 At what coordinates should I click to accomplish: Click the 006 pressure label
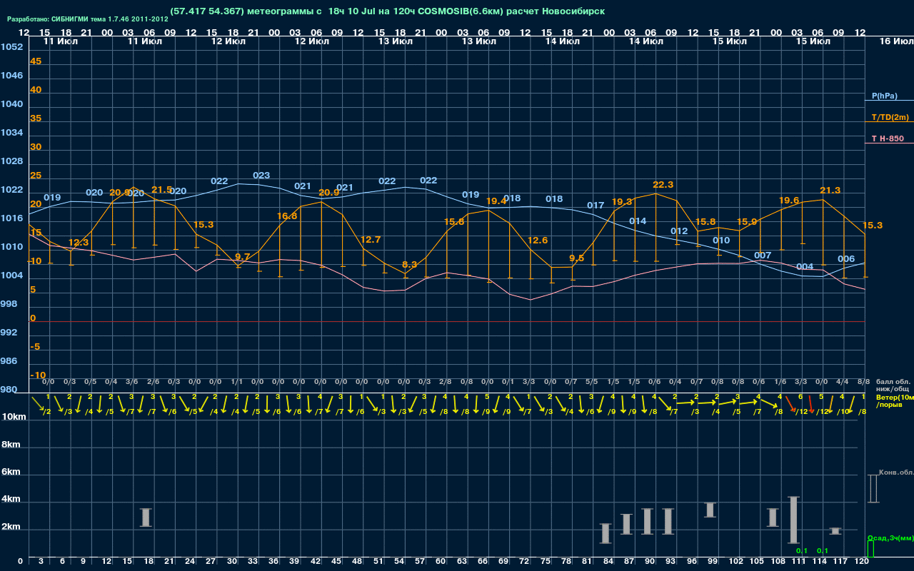(x=846, y=259)
